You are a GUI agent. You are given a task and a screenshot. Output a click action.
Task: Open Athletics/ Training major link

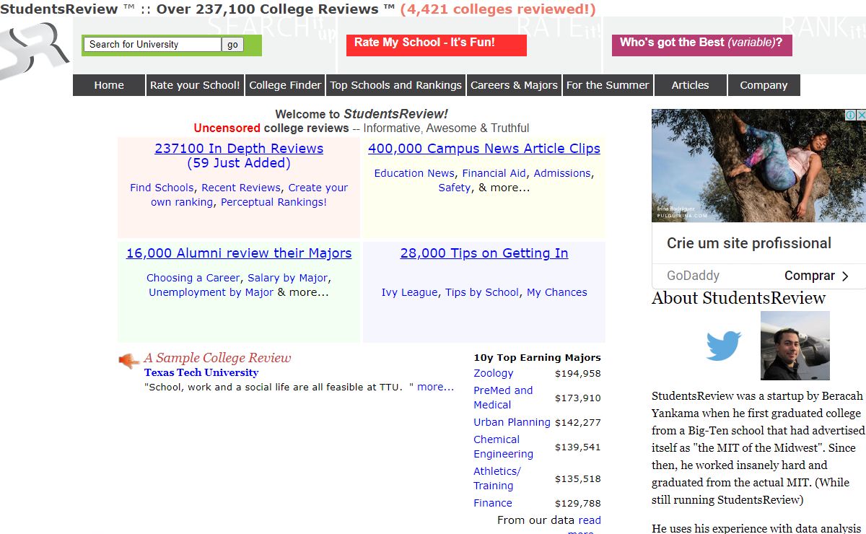pyautogui.click(x=497, y=478)
